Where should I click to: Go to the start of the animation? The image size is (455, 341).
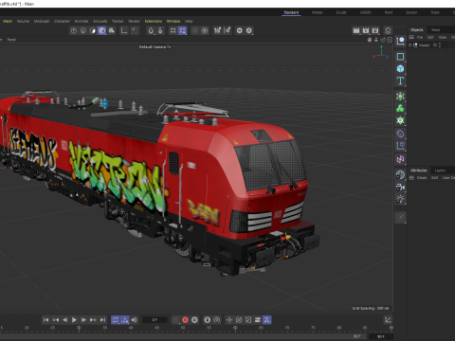(45, 320)
